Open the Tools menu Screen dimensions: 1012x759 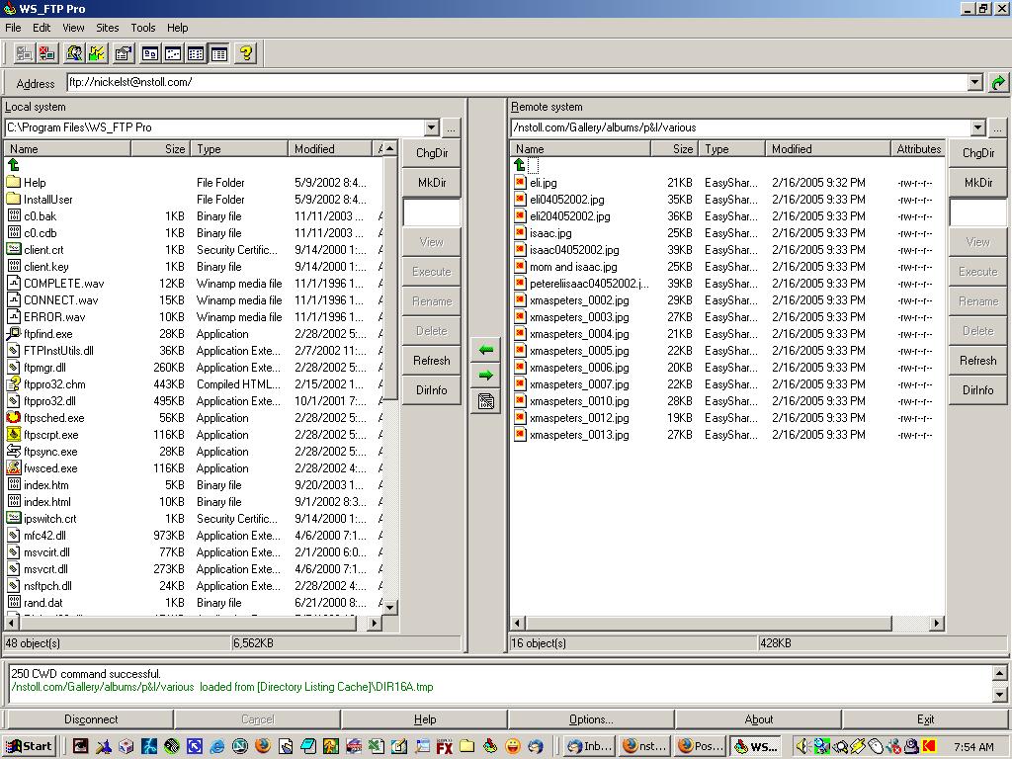(142, 28)
